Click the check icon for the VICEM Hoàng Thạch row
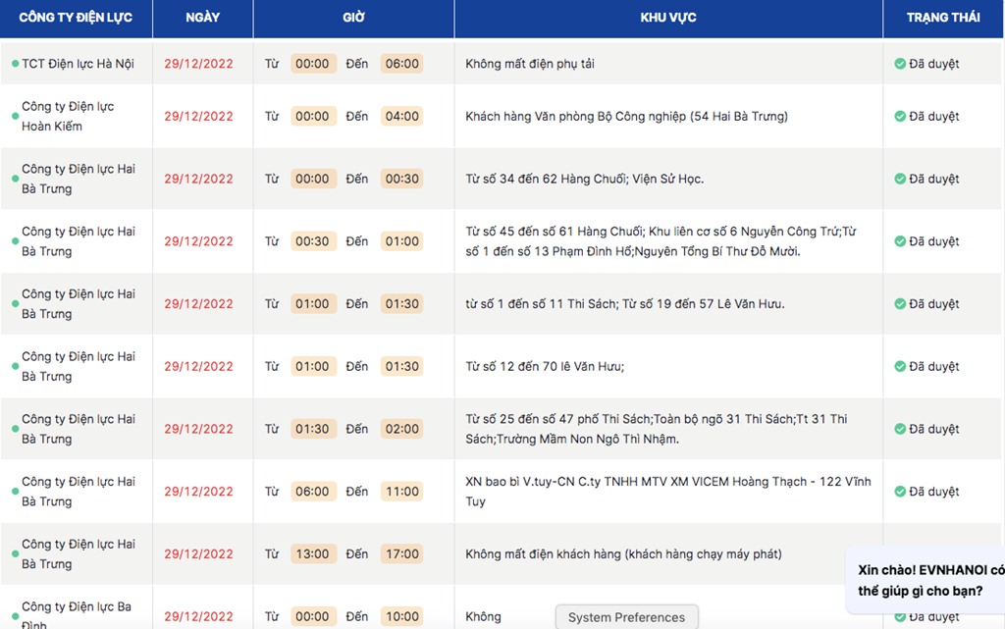 (x=900, y=492)
